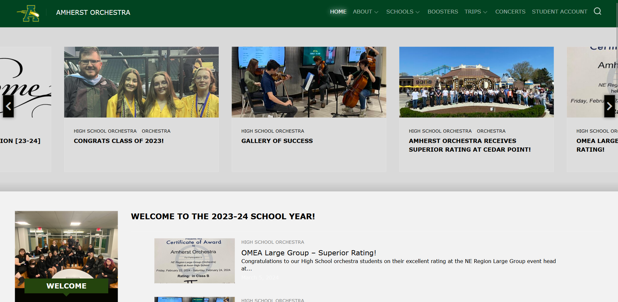Open the search magnifier icon

click(597, 11)
